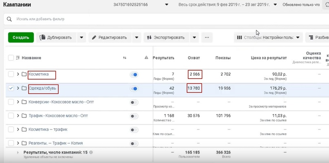
Task: Click the sort arrows next to Название
Action: point(125,58)
